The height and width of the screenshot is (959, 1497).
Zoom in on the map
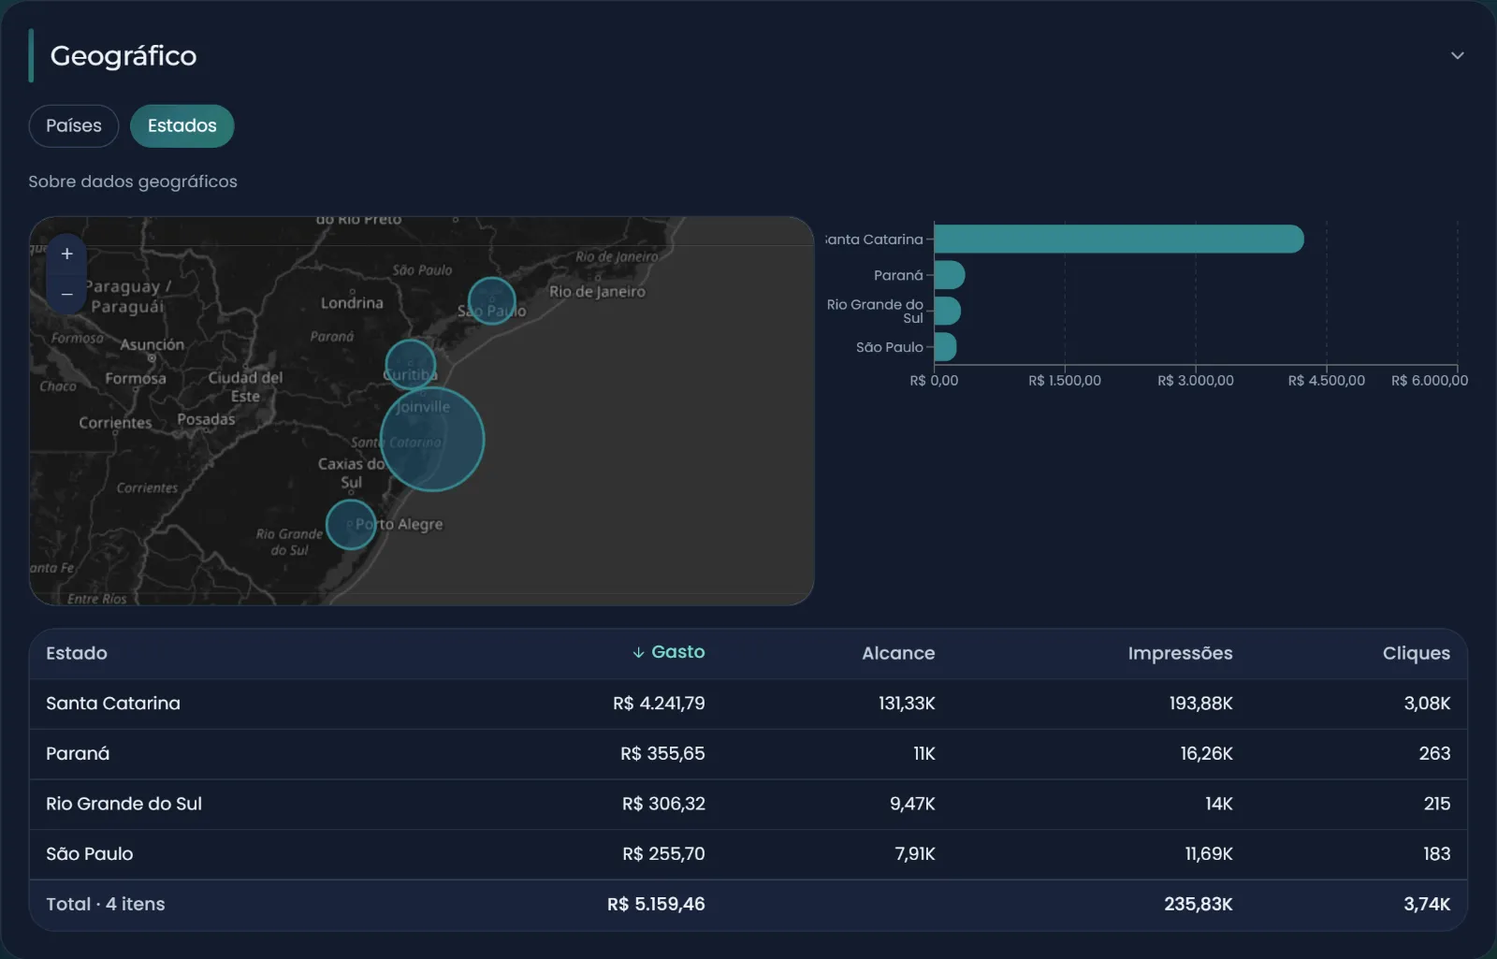pos(66,254)
